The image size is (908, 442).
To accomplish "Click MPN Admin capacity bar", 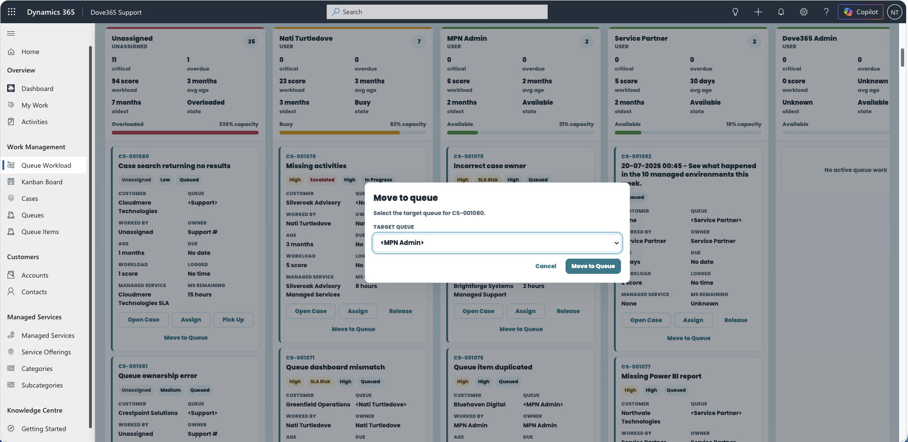I will (521, 133).
